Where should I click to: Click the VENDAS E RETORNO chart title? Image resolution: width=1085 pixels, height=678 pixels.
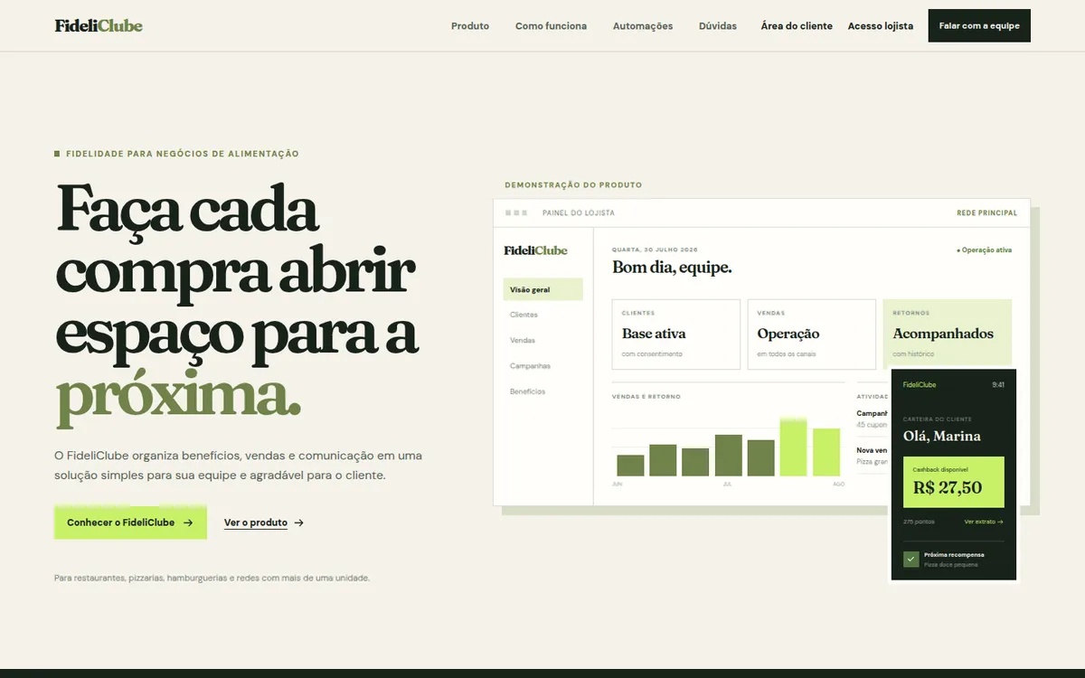point(646,397)
